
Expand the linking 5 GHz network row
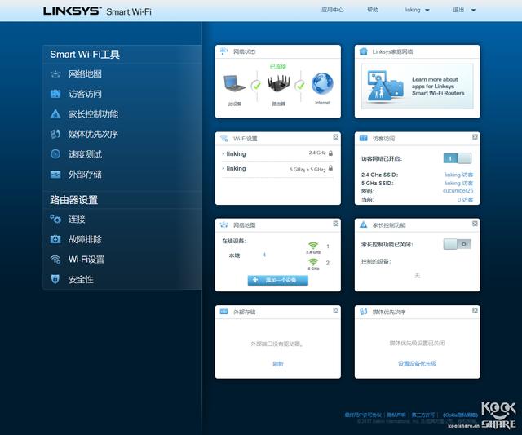277,169
